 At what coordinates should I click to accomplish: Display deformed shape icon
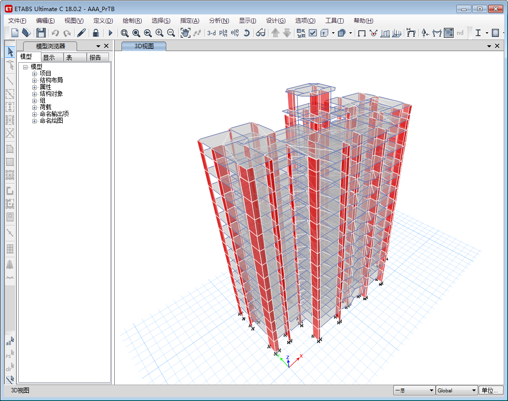click(x=411, y=33)
